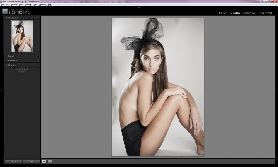Viewport: 278px width, 167px height.
Task: Open the Library module
Action: [223, 13]
